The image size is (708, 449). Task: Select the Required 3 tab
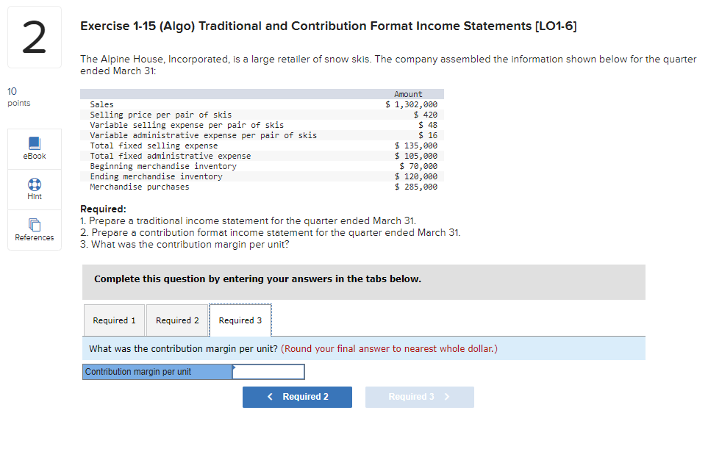[240, 320]
